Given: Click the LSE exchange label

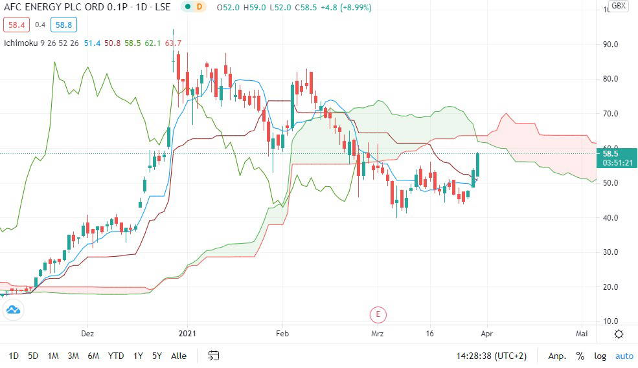Looking at the screenshot, I should 163,7.
